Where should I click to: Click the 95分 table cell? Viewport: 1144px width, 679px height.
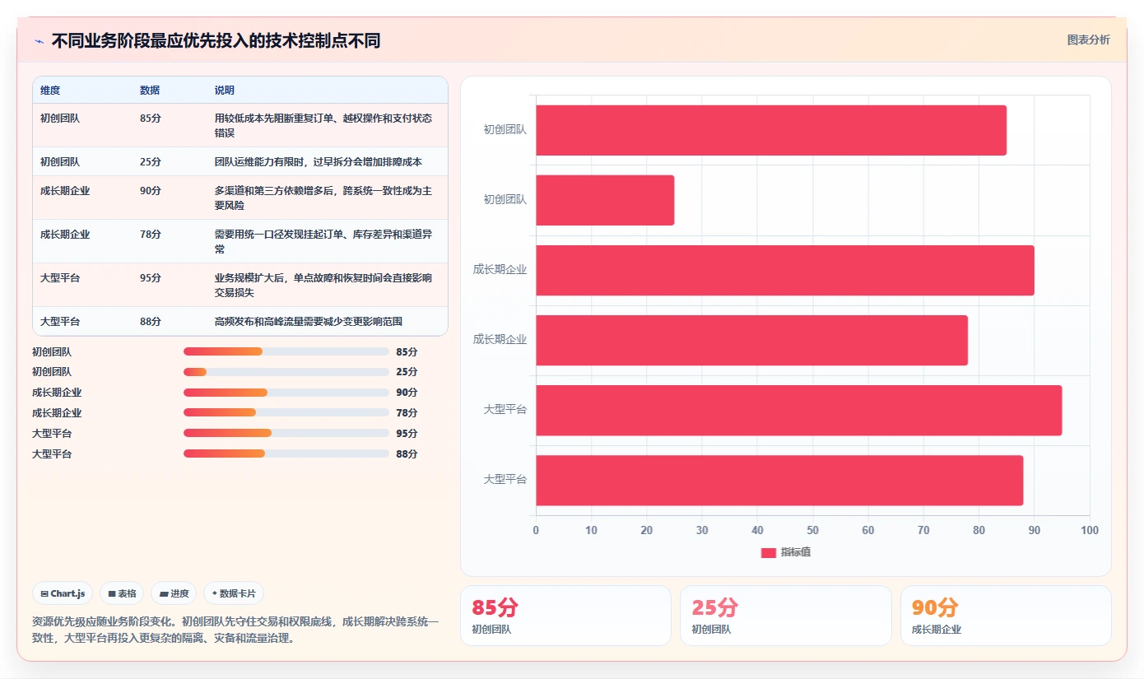151,278
